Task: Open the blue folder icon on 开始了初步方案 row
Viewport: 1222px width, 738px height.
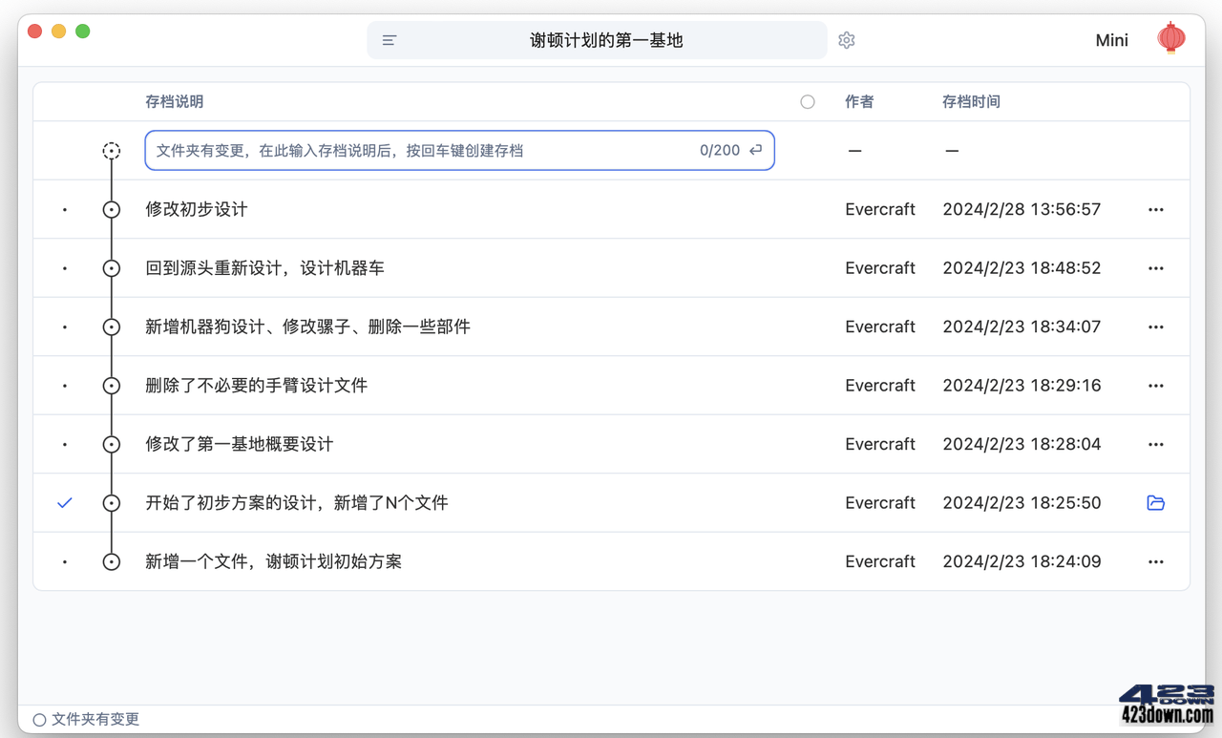Action: pos(1155,502)
